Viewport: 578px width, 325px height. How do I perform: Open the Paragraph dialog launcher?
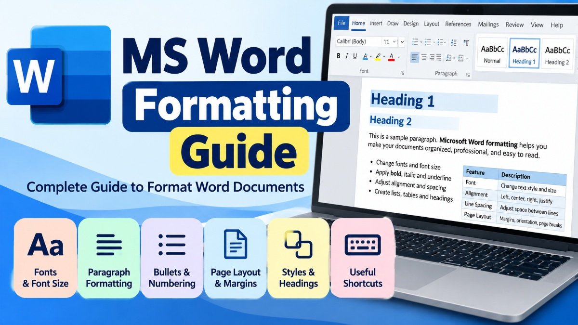point(468,75)
